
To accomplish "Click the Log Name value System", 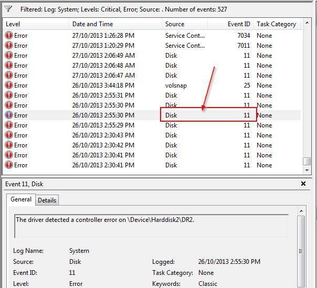I will (79, 251).
